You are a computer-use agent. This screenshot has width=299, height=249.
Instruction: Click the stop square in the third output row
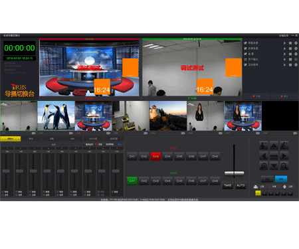click(290, 54)
